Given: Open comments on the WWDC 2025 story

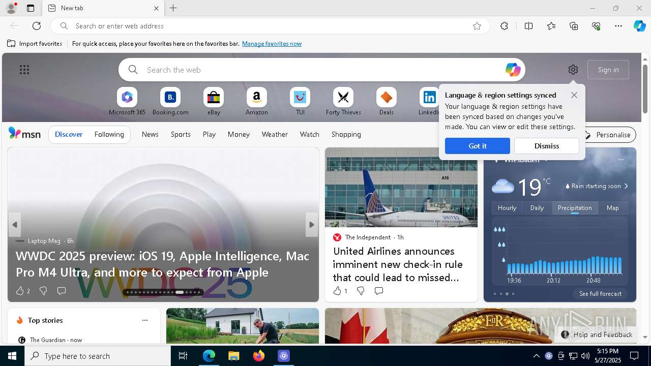Looking at the screenshot, I should point(62,291).
